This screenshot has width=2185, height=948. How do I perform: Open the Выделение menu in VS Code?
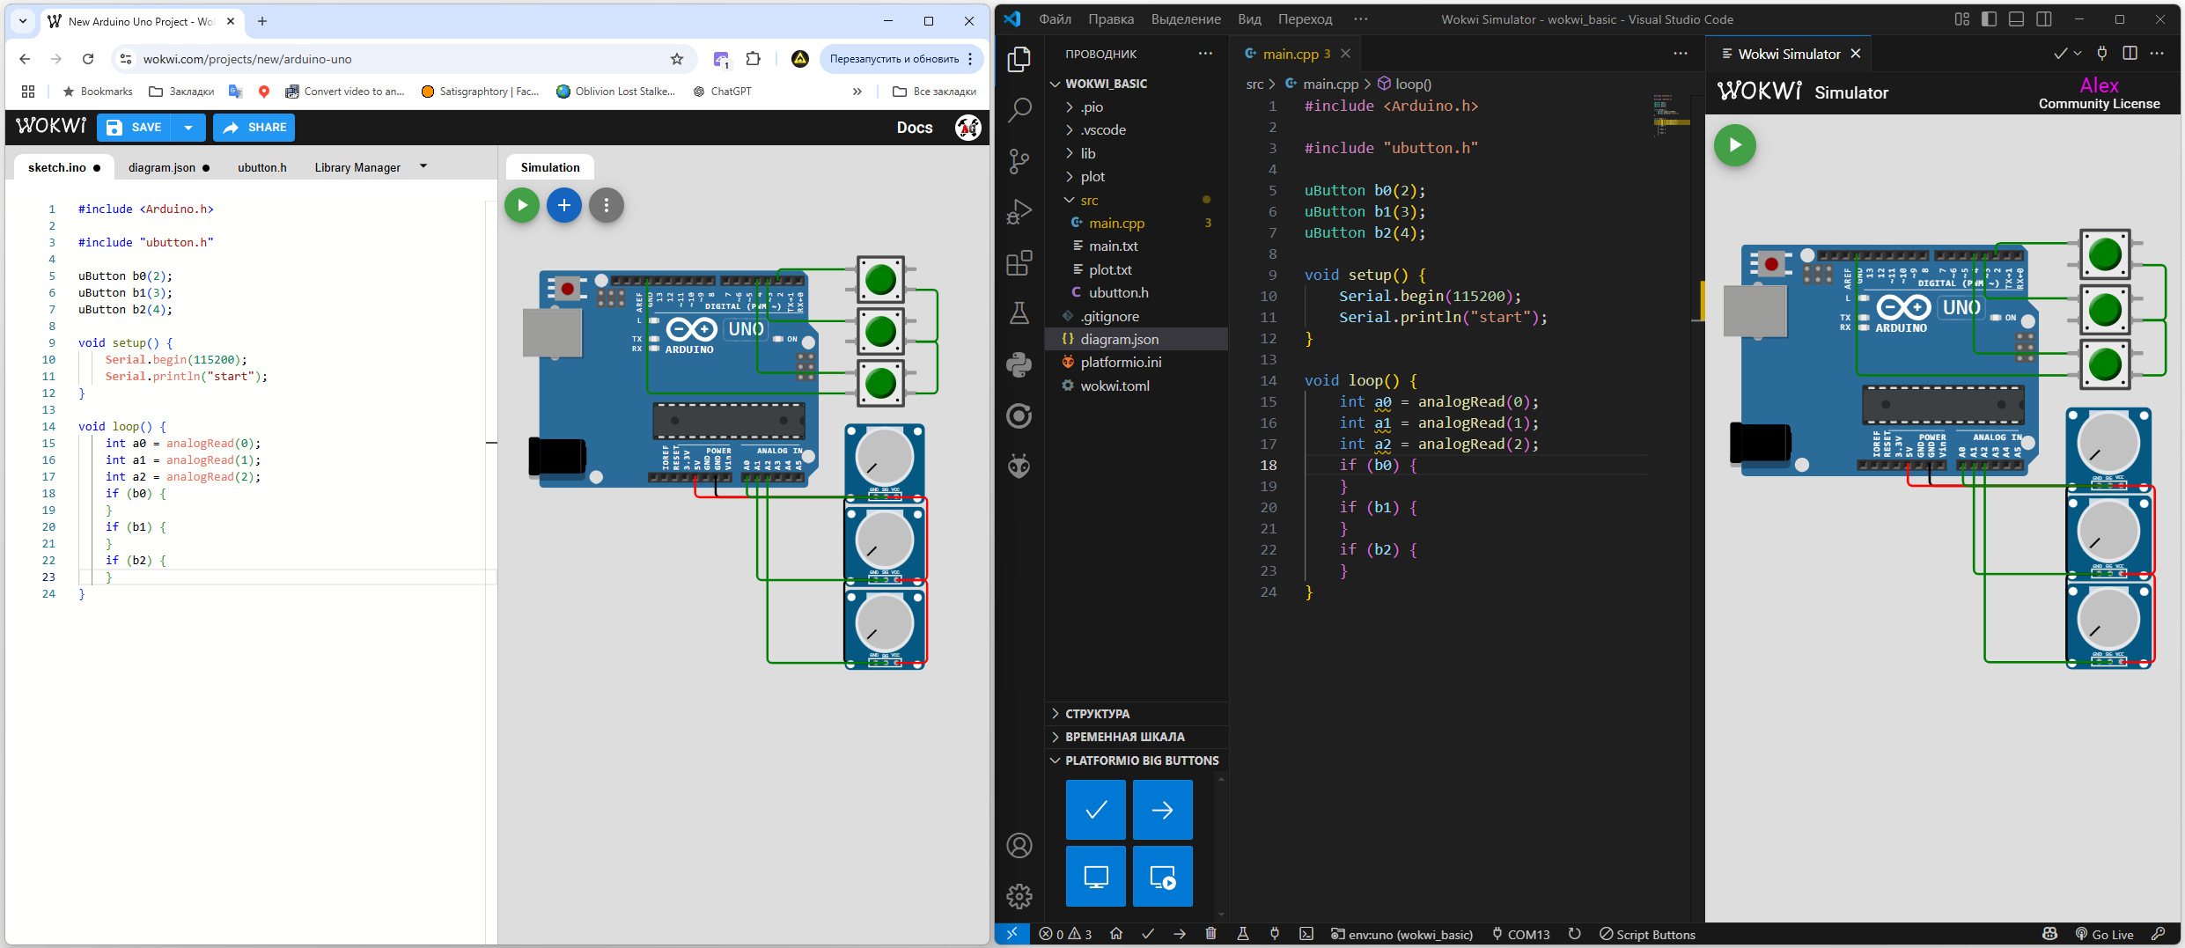1186,18
